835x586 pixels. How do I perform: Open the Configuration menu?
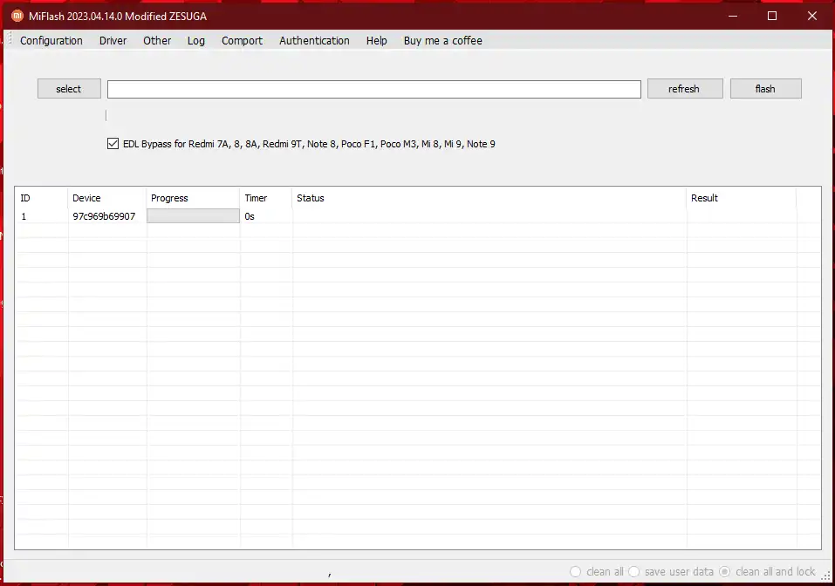coord(51,41)
